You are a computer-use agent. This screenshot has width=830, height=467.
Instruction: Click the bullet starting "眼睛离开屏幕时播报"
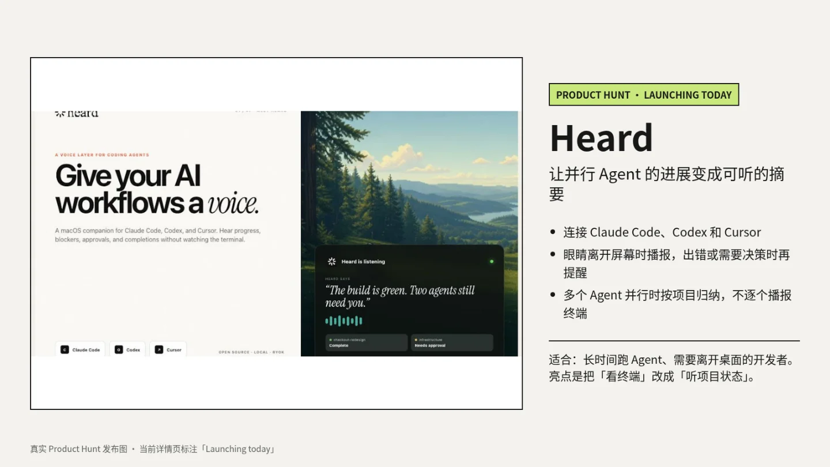pyautogui.click(x=677, y=263)
